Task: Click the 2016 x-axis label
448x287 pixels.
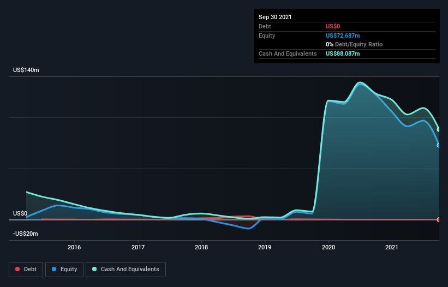Action: pyautogui.click(x=74, y=247)
